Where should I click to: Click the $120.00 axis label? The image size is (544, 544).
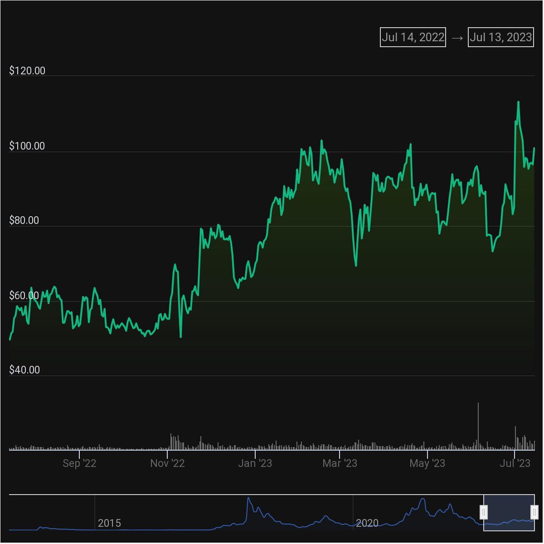click(x=27, y=71)
